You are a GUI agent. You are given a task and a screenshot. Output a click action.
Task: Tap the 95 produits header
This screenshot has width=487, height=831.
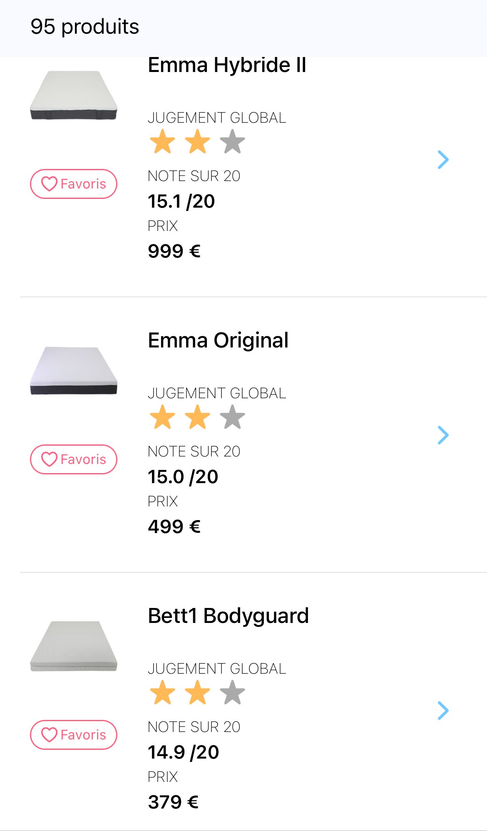point(84,27)
